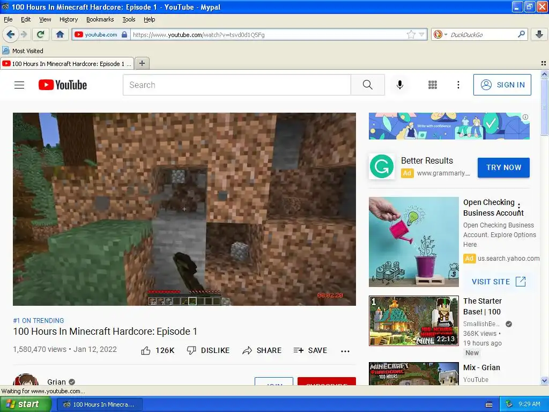Click the TRY NOW ad button
This screenshot has height=412, width=549.
[503, 167]
